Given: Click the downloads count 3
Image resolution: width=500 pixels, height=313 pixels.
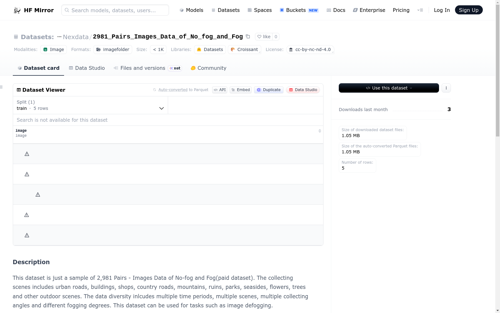Looking at the screenshot, I should [x=449, y=109].
